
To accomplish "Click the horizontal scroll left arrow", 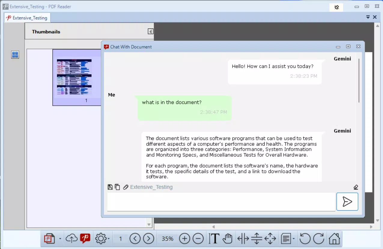I will [214, 227].
